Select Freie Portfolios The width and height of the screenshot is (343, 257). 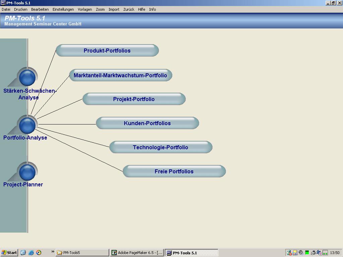click(174, 171)
